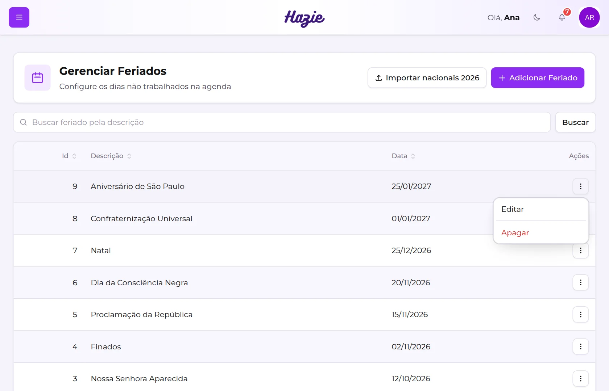
Task: Click date 25/01/2027
Action: click(x=411, y=186)
